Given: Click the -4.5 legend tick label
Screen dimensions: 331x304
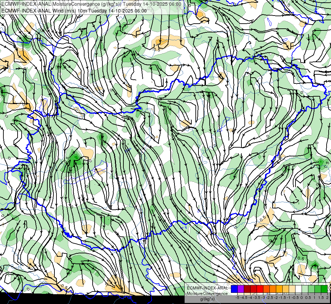Looking at the screenshot, I should [244, 298].
